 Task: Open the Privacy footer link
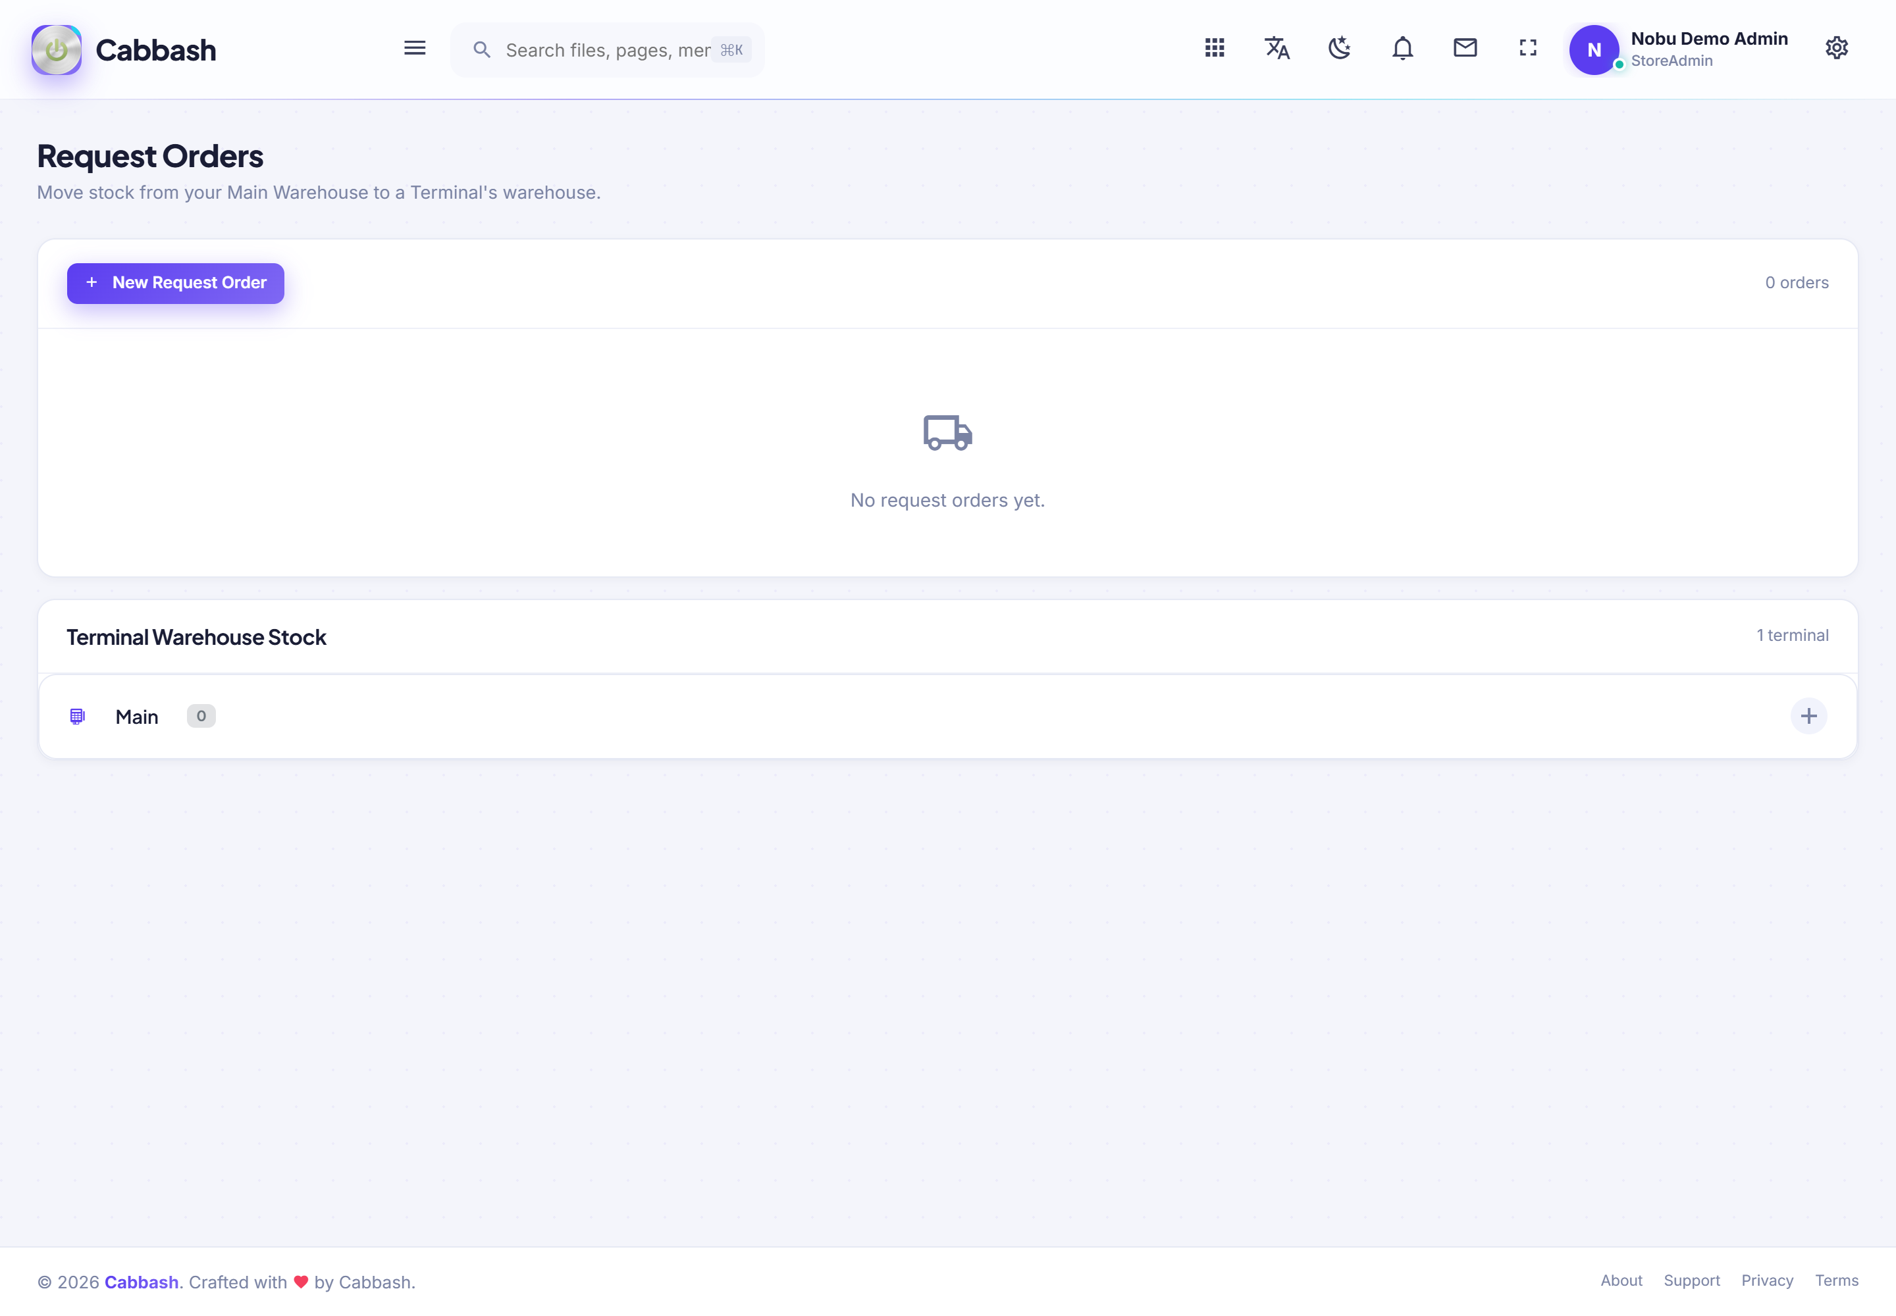point(1767,1280)
